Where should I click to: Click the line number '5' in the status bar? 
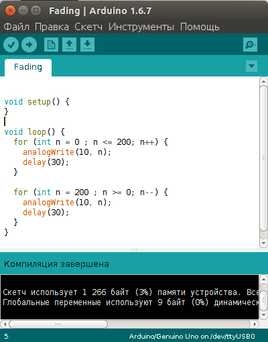pyautogui.click(x=6, y=337)
